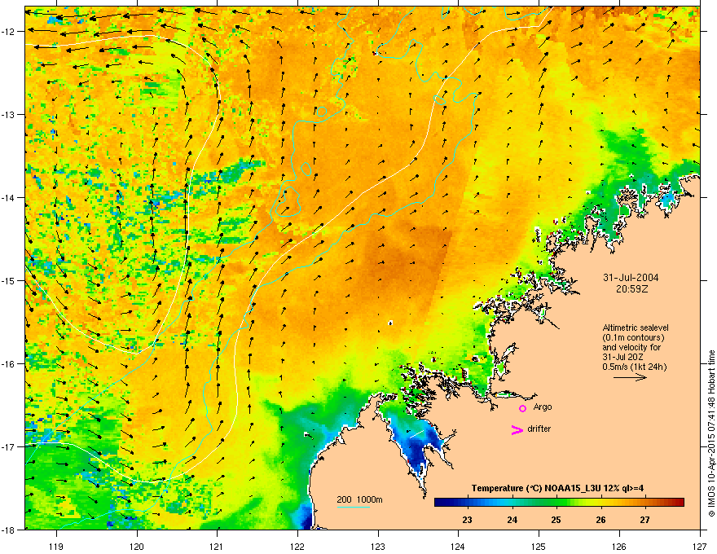
Task: Pick the dark red end of colorbar
Action: (683, 502)
